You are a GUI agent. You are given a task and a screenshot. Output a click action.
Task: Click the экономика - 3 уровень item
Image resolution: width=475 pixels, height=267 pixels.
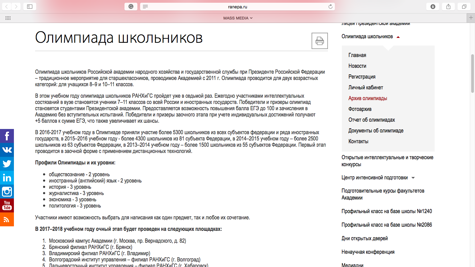[x=73, y=200]
